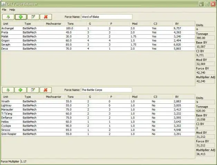Click the Type column header in The Battle Corps table
The image size is (217, 165).
(33, 97)
